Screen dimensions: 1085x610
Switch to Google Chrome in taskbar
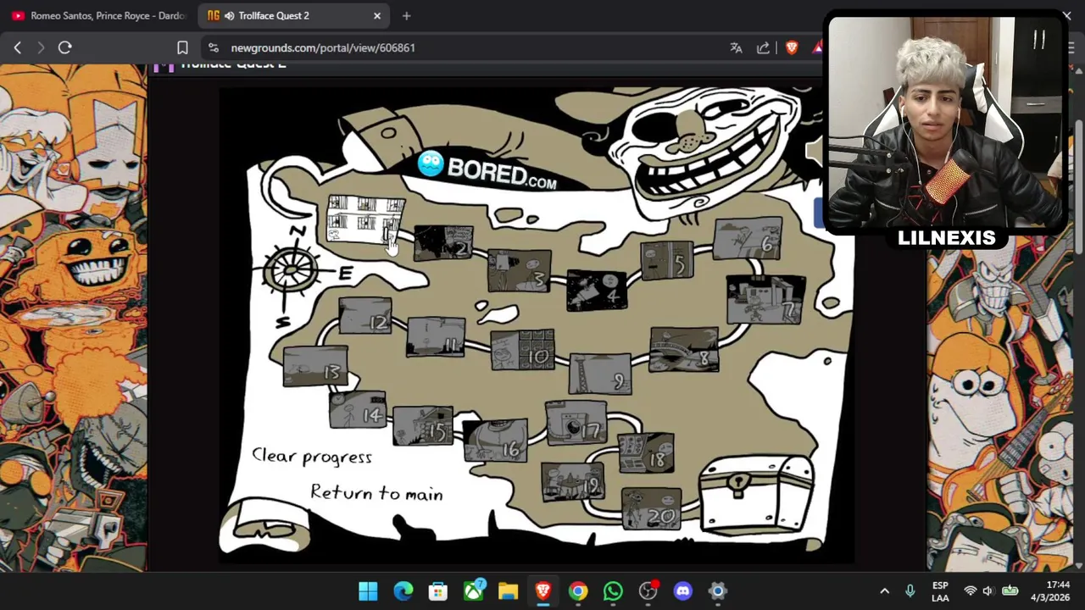[578, 591]
